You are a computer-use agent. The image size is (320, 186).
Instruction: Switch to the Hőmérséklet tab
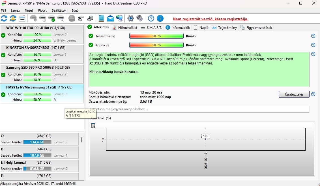[125, 27]
